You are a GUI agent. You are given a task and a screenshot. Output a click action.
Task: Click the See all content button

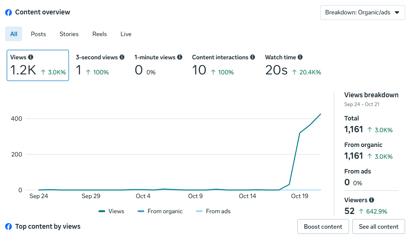click(379, 226)
